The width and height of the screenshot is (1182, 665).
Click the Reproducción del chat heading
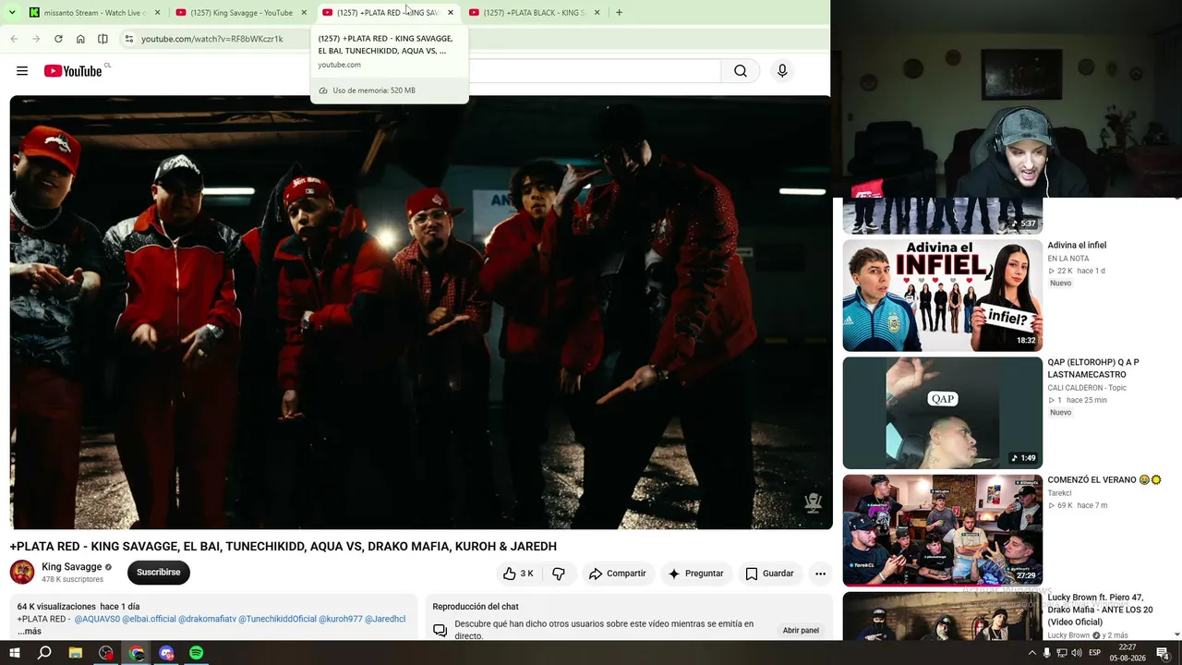[476, 607]
